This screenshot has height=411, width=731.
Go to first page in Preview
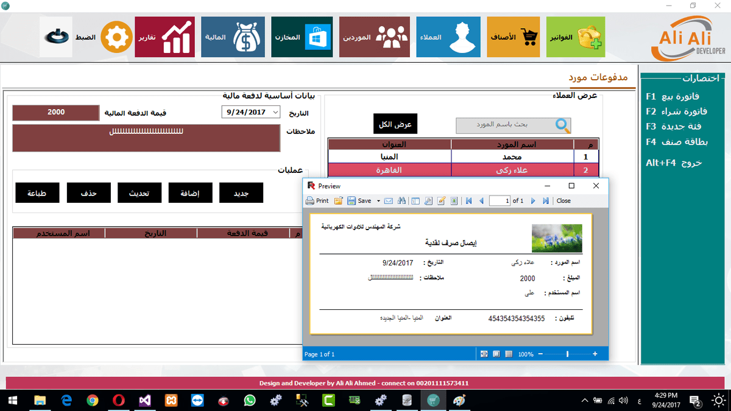[468, 201]
